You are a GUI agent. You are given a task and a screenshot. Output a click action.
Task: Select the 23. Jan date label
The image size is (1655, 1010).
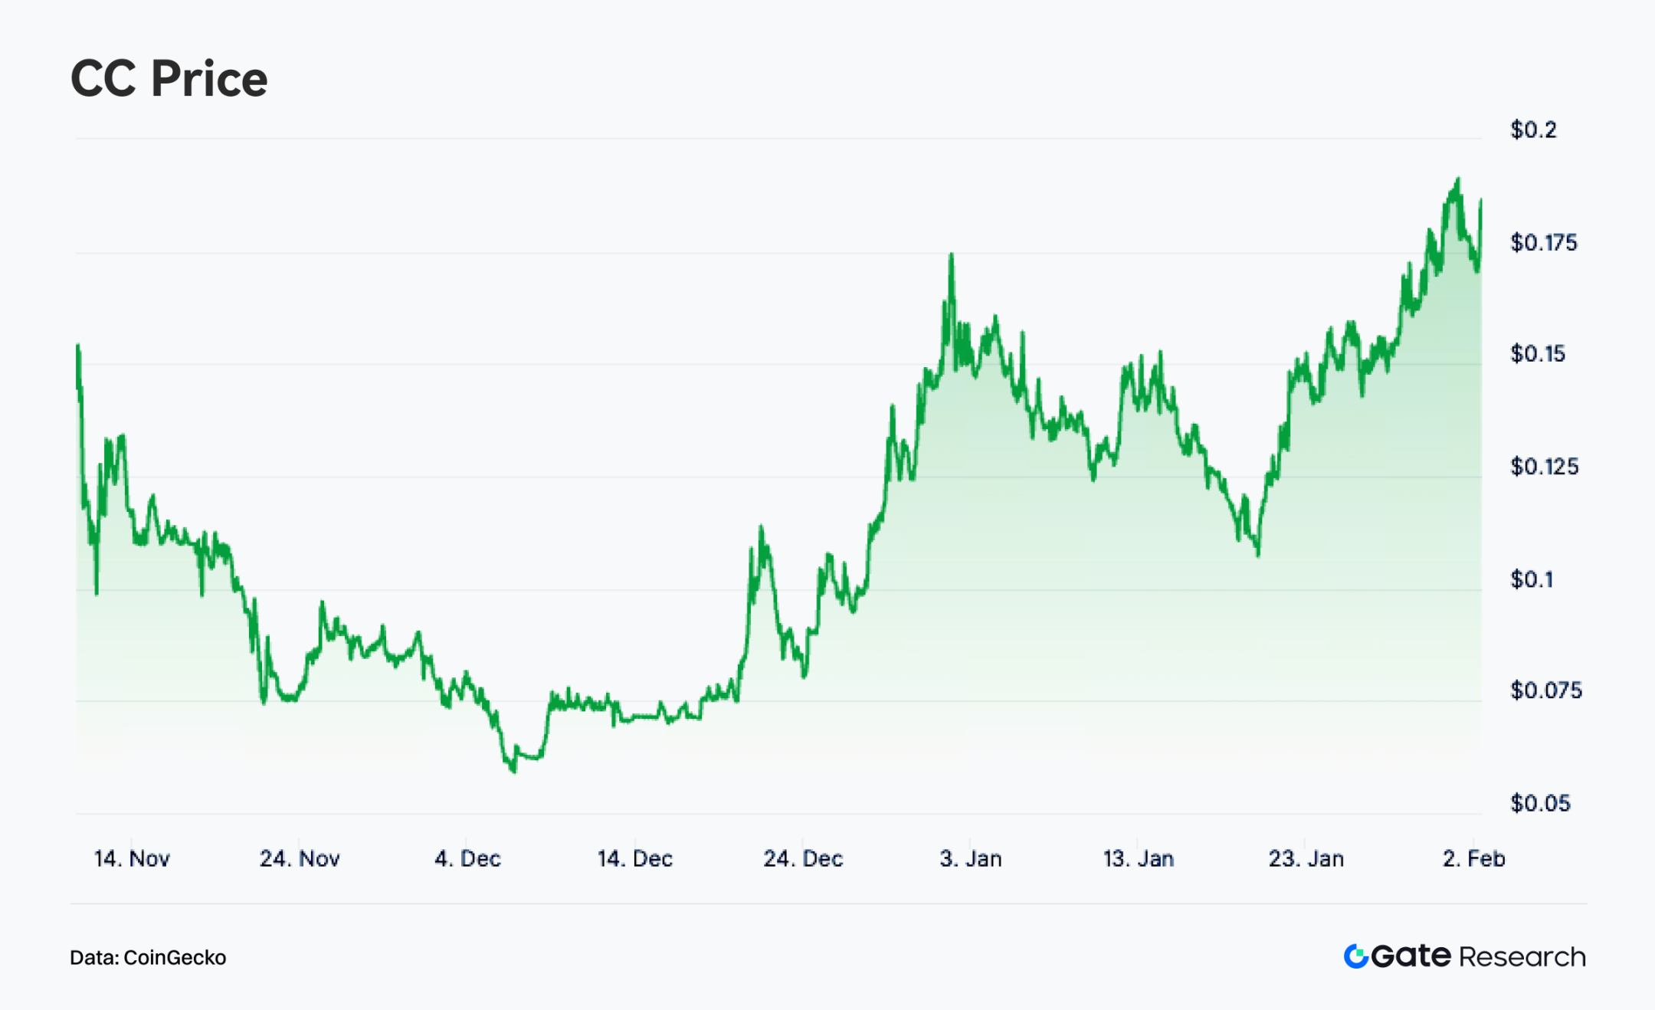(x=1306, y=858)
